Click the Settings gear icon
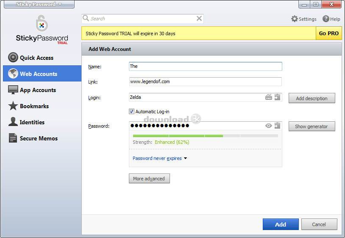345x238 pixels. (295, 19)
